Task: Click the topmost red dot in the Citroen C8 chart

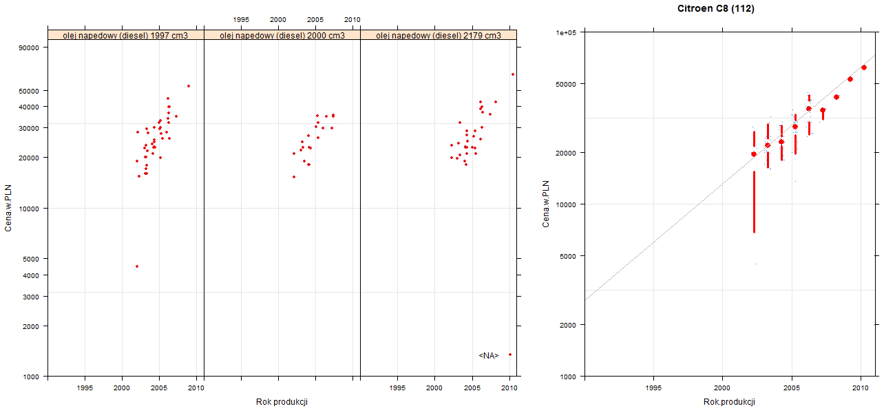Action: tap(864, 67)
